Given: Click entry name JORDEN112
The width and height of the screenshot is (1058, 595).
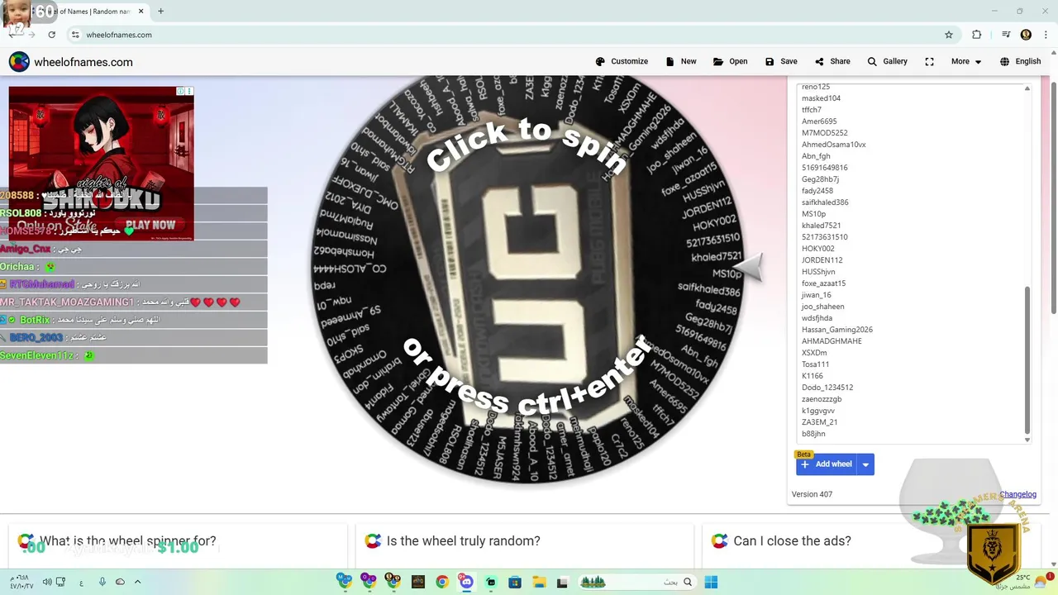Looking at the screenshot, I should 822,260.
